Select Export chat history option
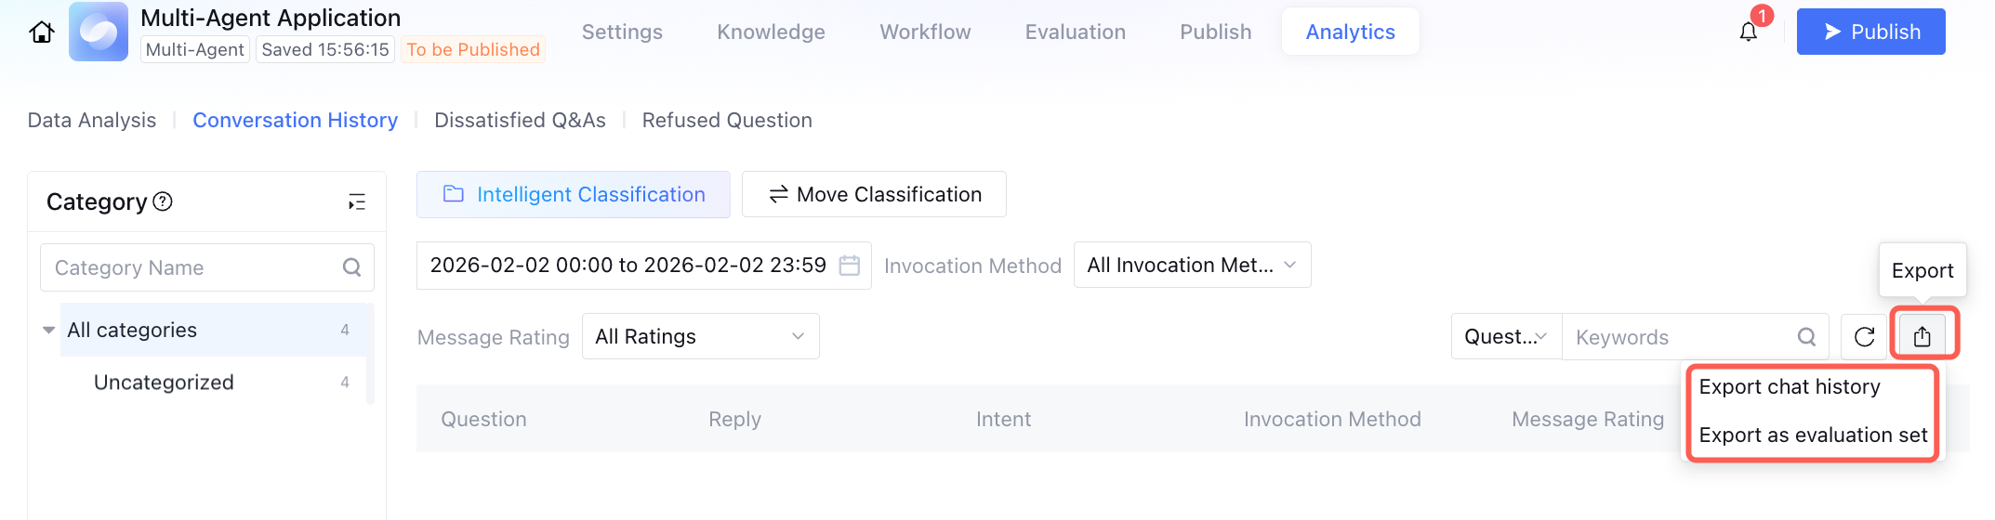This screenshot has height=520, width=1995. pos(1789,386)
